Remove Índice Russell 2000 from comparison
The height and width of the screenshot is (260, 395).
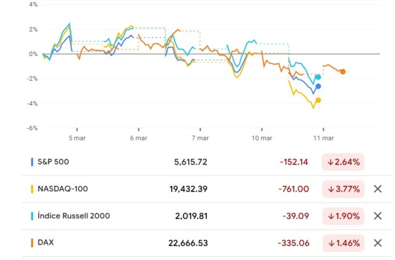378,216
